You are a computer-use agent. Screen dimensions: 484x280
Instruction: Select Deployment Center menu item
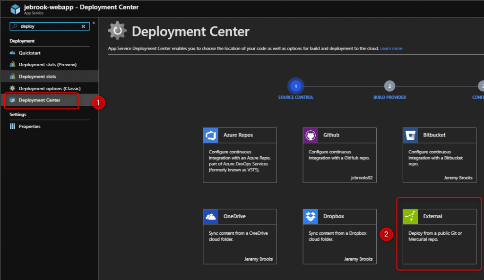click(x=40, y=100)
